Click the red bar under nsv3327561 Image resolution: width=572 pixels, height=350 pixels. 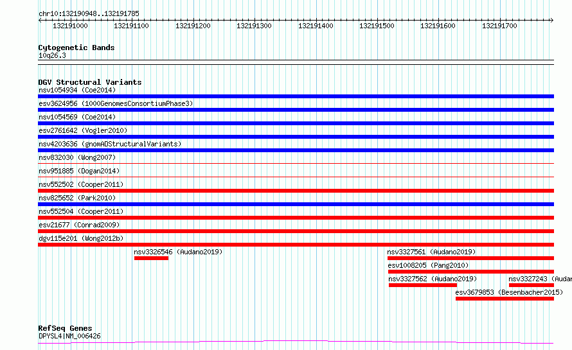point(471,258)
